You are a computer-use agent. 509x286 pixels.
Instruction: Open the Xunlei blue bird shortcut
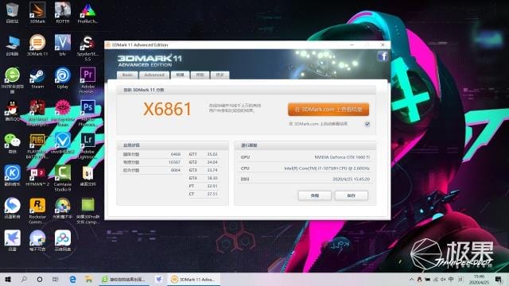click(12, 241)
